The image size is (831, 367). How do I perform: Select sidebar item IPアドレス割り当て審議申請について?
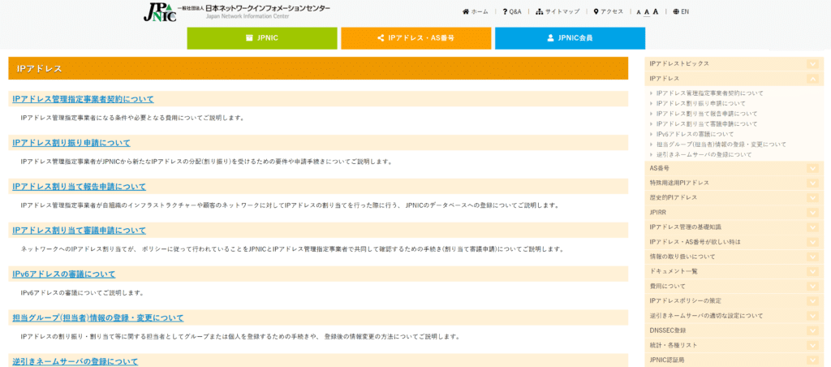(x=707, y=123)
